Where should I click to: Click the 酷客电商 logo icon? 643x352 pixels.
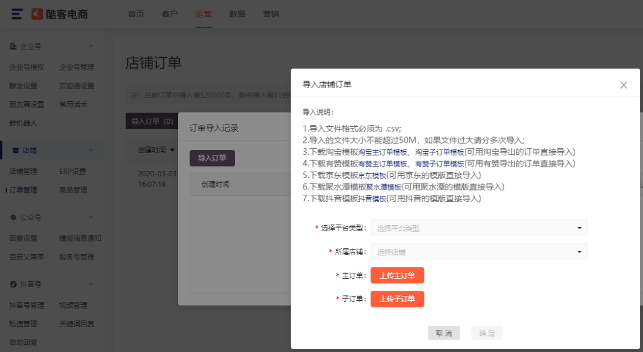tap(38, 14)
